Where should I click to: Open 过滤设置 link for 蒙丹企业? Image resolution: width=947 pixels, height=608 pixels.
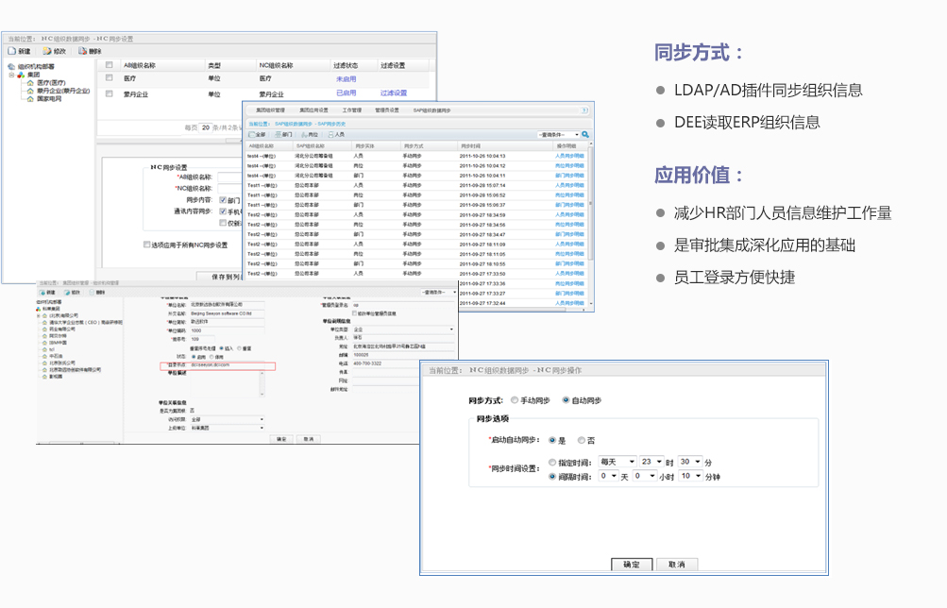tap(394, 93)
